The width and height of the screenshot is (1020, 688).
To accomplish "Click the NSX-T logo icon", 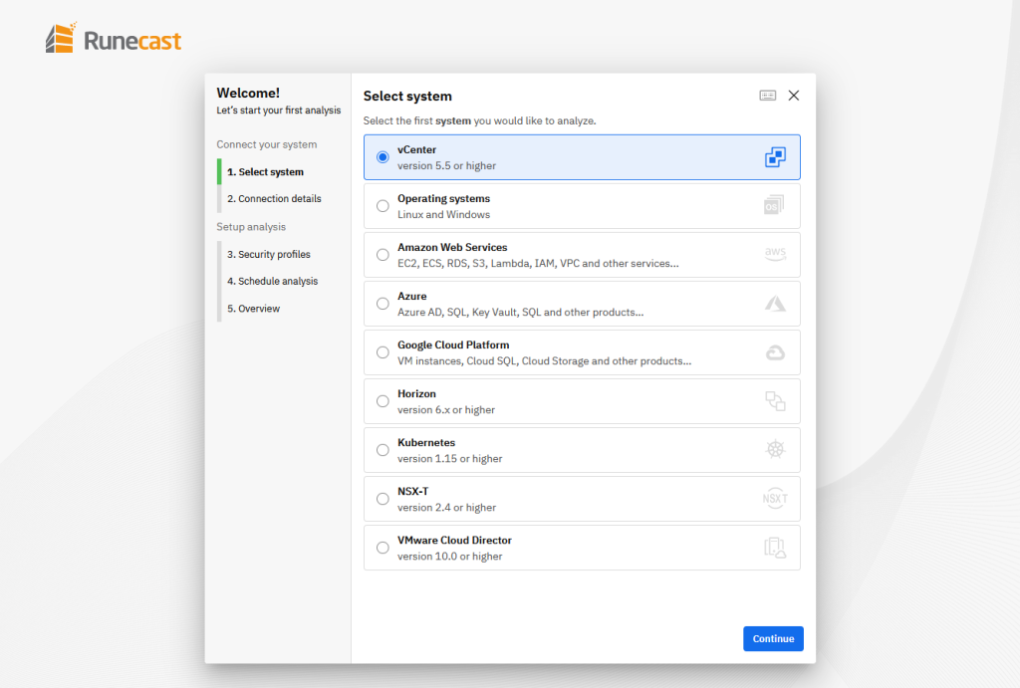I will click(775, 499).
